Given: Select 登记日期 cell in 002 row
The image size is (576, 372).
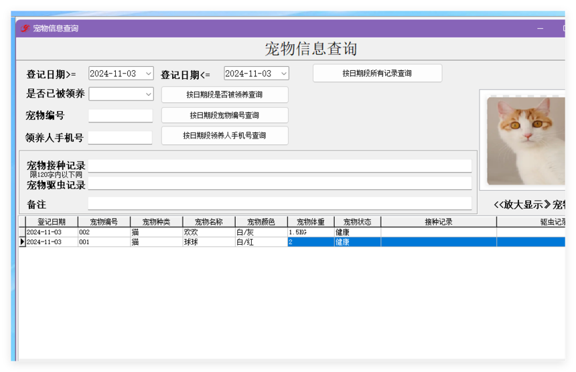Looking at the screenshot, I should [52, 232].
